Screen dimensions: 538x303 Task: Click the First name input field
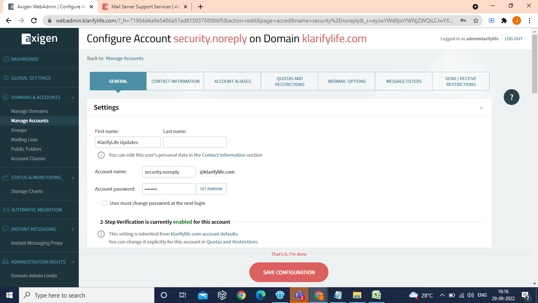128,142
